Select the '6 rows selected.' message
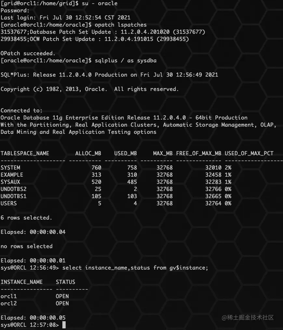 click(26, 218)
